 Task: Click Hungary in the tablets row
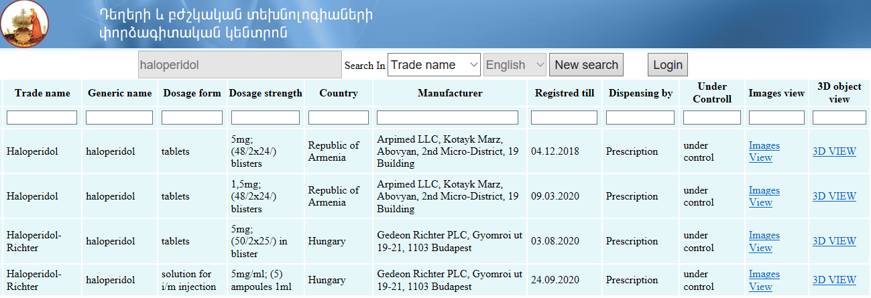click(x=327, y=241)
